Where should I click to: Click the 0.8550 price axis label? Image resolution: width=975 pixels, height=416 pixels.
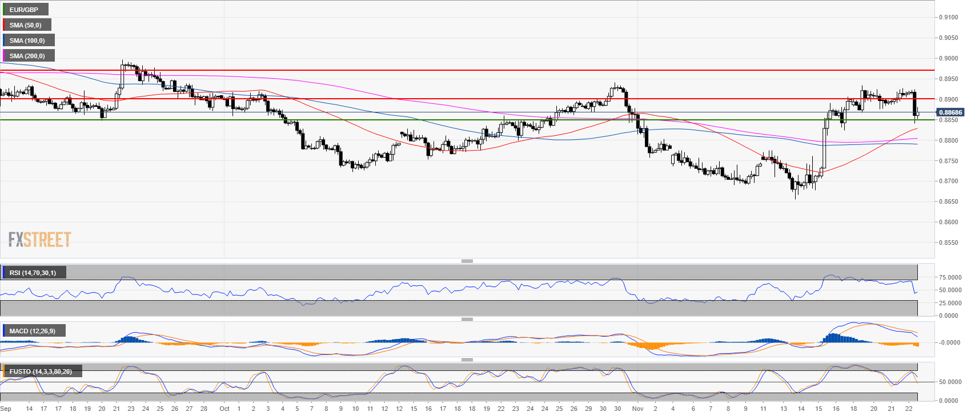point(949,243)
